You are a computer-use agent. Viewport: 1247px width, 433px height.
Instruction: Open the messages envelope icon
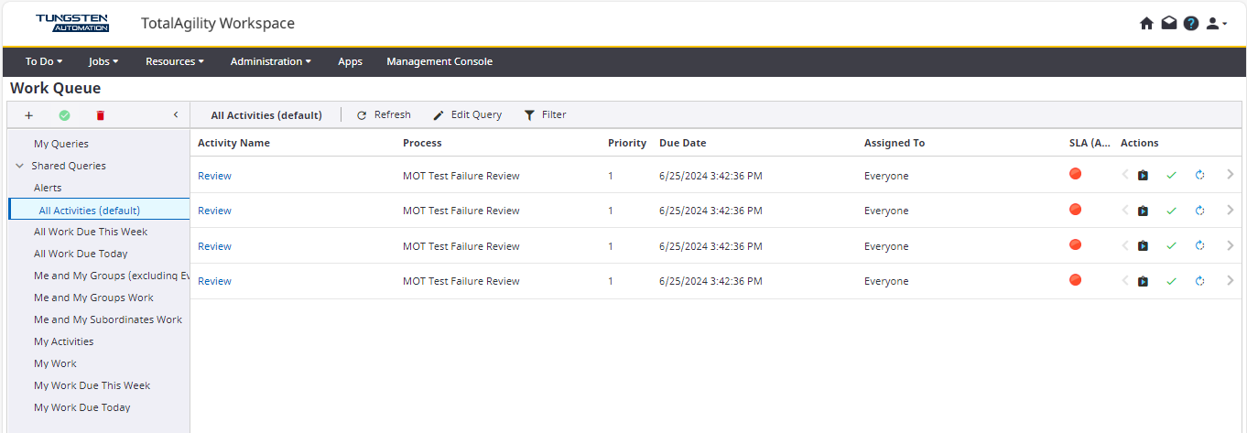coord(1169,24)
